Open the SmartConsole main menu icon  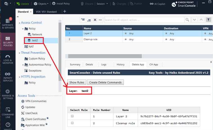point(8,4)
